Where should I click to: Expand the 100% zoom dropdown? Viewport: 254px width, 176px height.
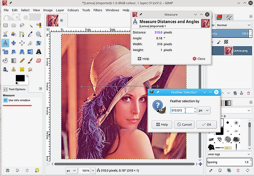pyautogui.click(x=86, y=170)
